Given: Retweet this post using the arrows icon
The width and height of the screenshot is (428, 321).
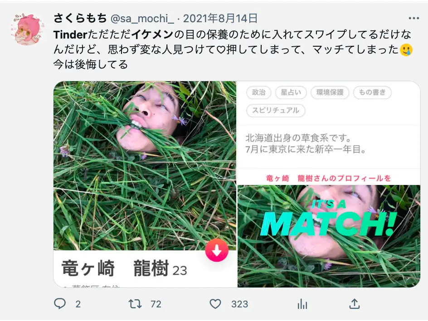Looking at the screenshot, I should [x=135, y=304].
